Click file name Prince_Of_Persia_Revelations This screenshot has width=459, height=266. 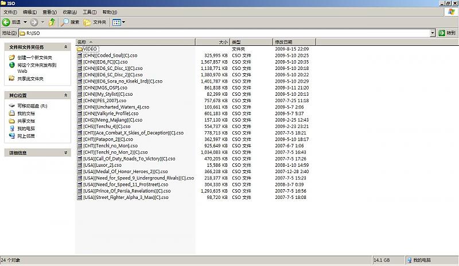[127, 191]
